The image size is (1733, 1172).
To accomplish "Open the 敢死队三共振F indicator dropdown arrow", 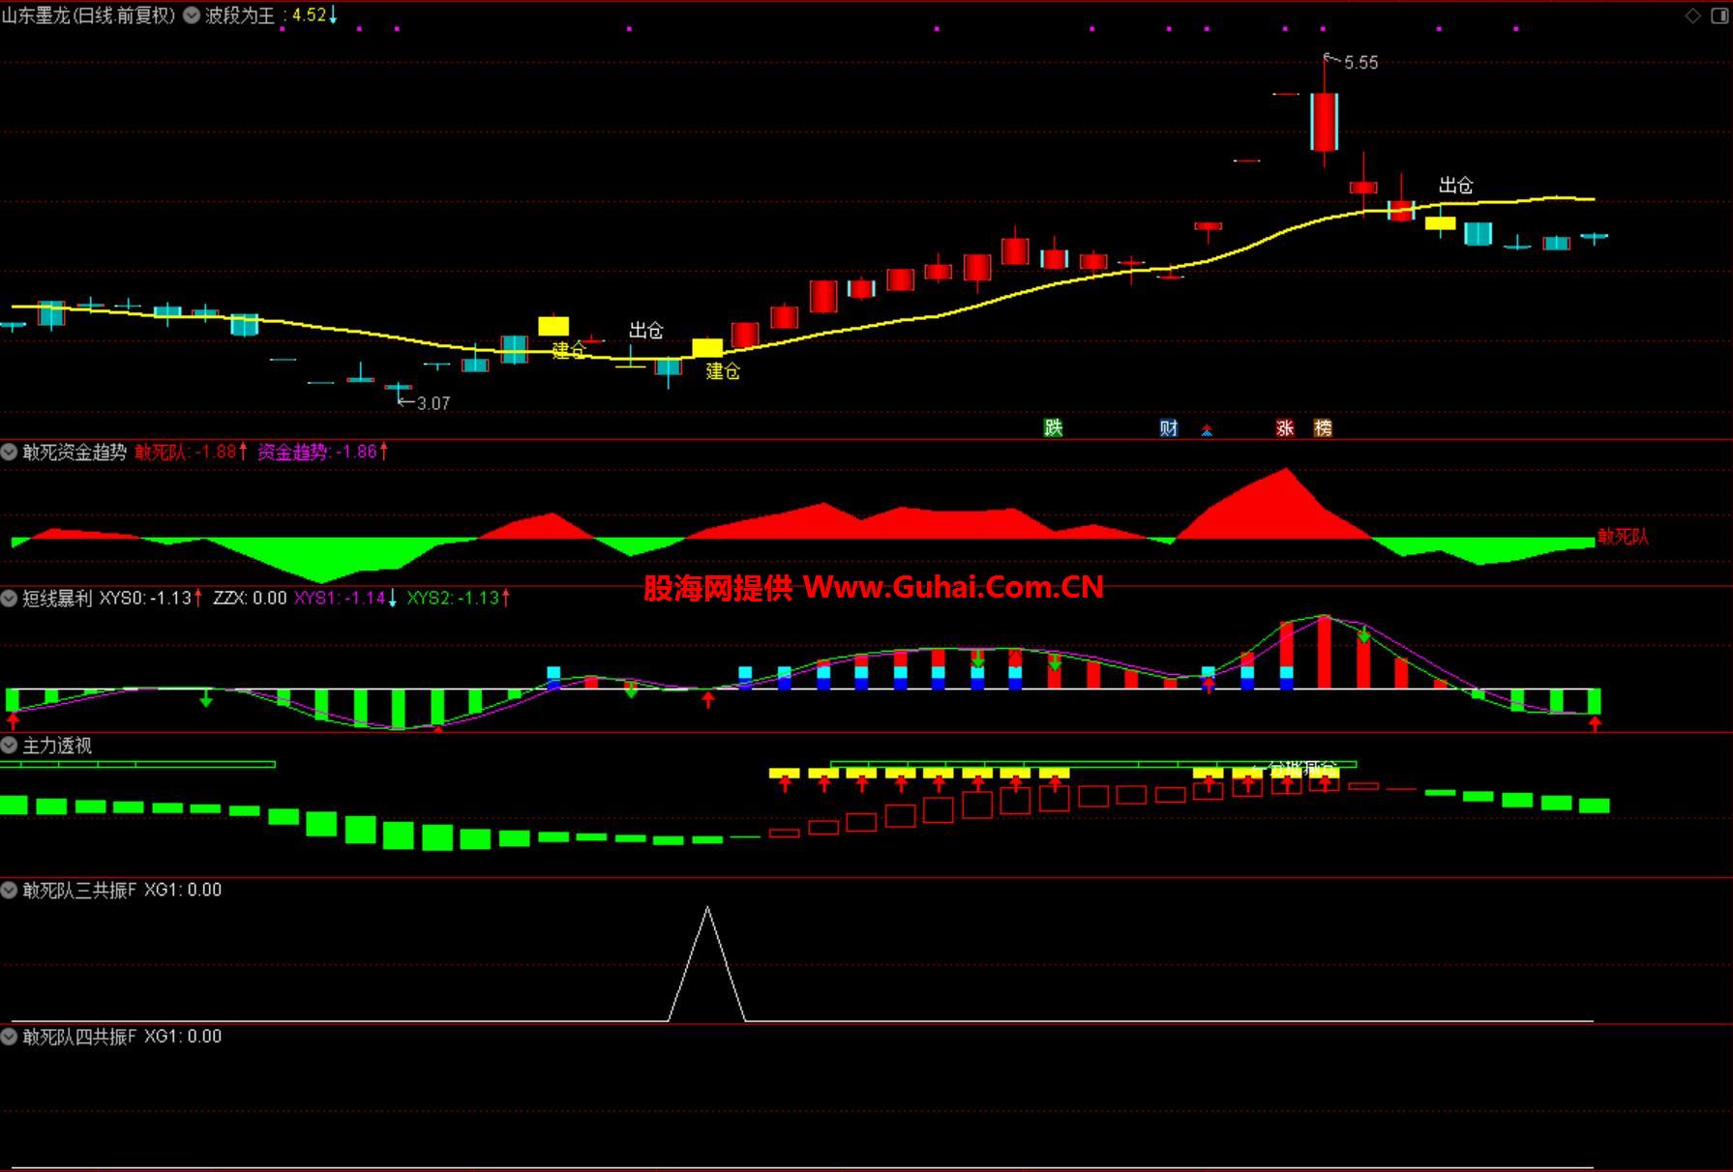I will [9, 890].
